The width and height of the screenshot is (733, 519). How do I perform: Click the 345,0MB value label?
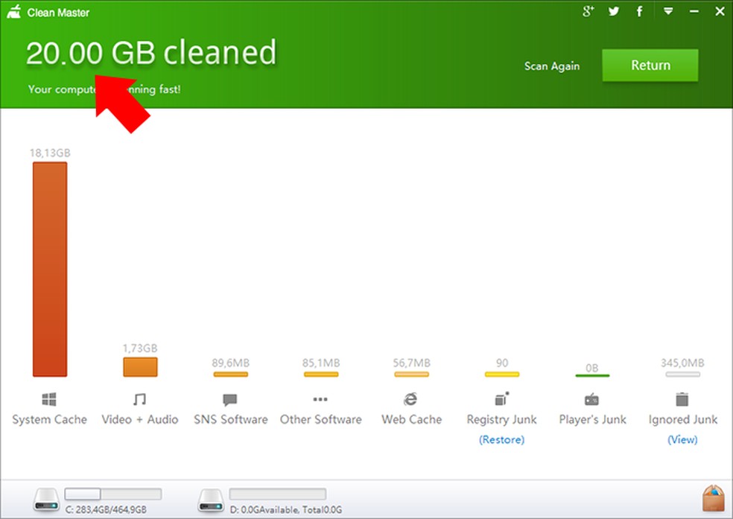click(682, 363)
